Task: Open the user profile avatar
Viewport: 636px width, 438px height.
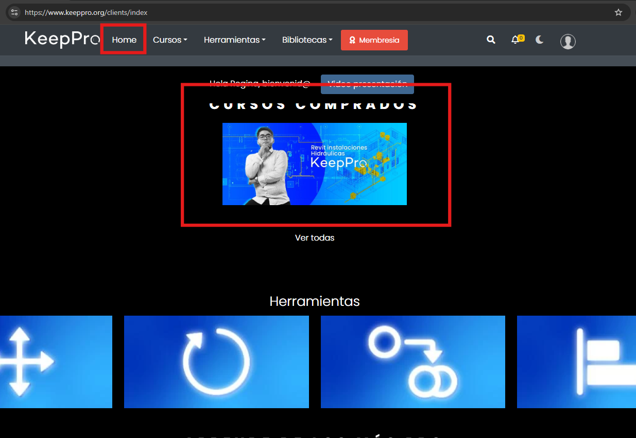Action: 568,41
